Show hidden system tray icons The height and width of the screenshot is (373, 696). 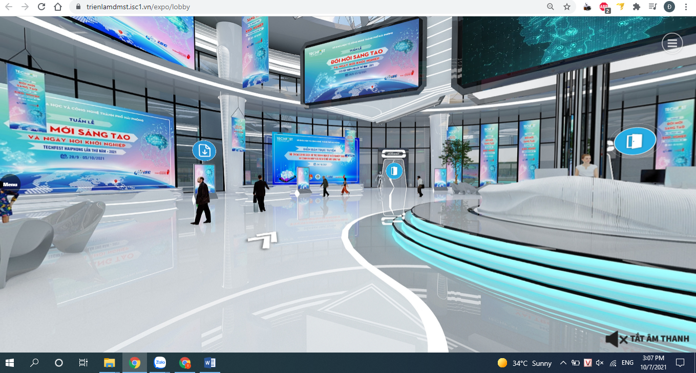pyautogui.click(x=563, y=363)
